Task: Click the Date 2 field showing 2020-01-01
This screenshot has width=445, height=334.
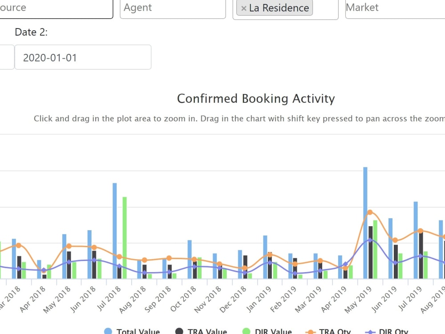Action: tap(82, 57)
